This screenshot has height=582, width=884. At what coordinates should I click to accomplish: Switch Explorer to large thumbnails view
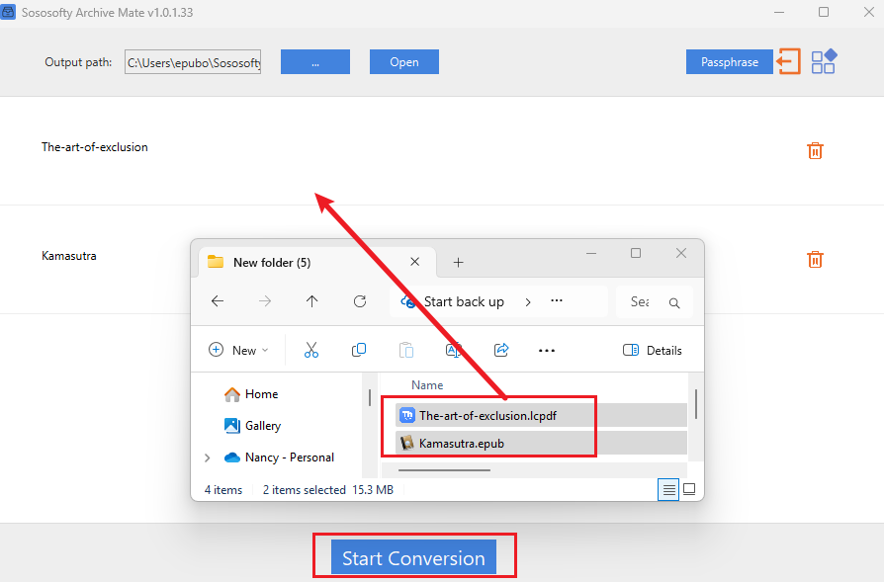(689, 489)
